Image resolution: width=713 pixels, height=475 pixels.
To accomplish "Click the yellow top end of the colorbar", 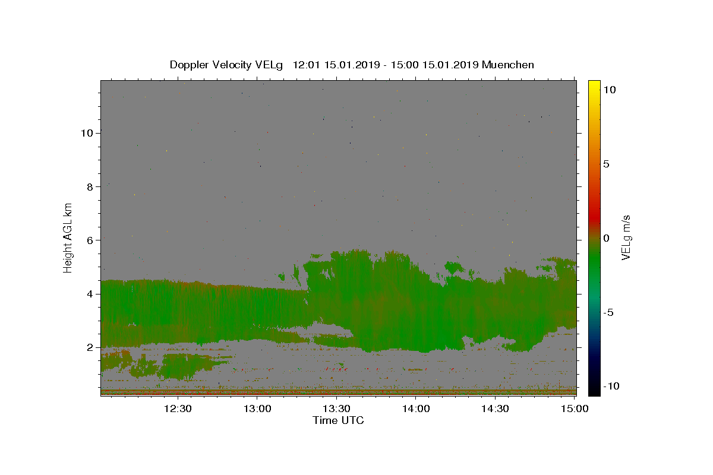I will pyautogui.click(x=594, y=86).
